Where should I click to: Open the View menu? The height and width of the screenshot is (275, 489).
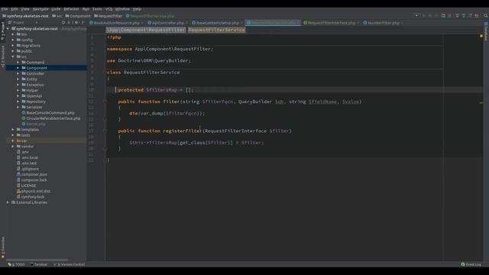point(25,9)
